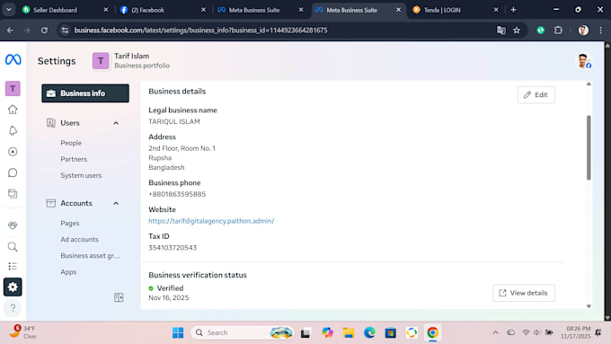This screenshot has width=611, height=344.
Task: Open the clock and date in taskbar
Action: [576, 332]
